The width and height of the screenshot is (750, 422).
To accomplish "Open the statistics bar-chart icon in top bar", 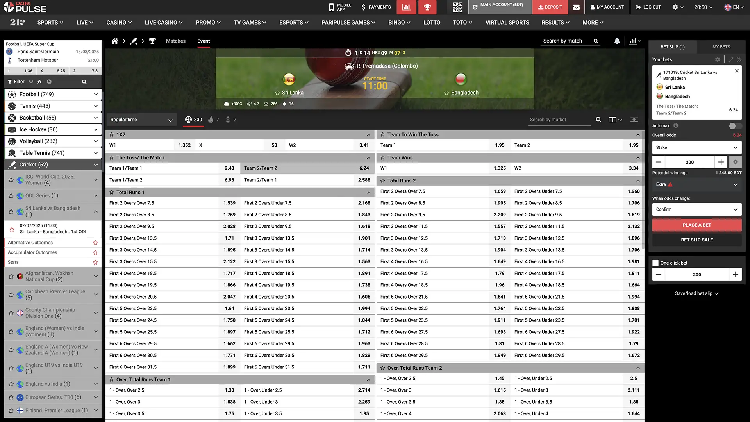I will coord(406,7).
